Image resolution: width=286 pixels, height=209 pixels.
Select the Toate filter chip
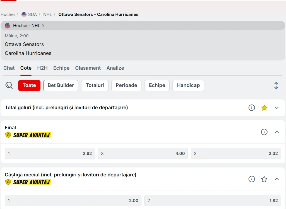pyautogui.click(x=29, y=86)
